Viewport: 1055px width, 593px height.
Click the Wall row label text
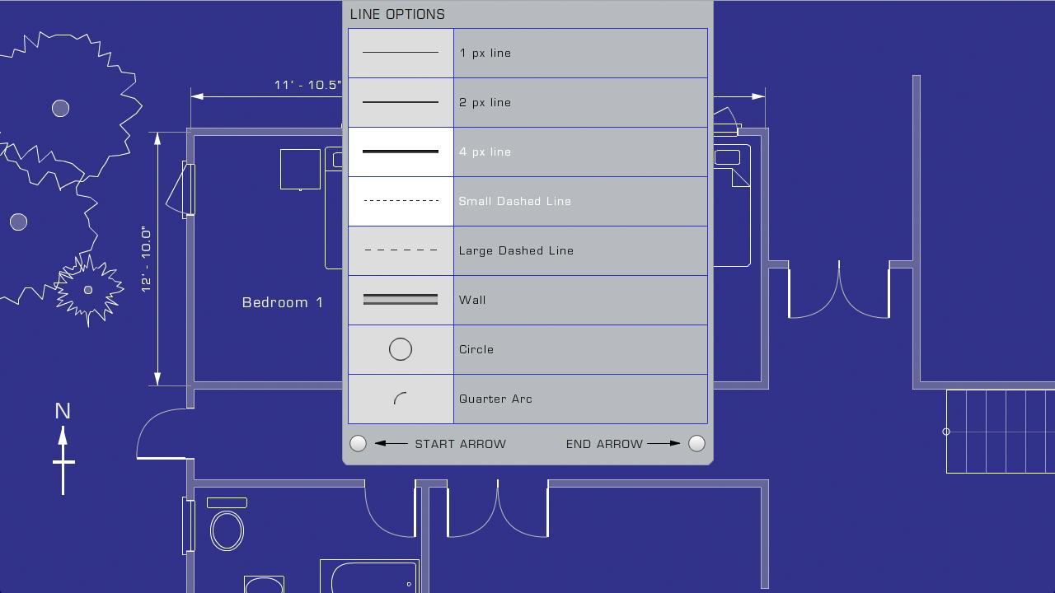(472, 300)
